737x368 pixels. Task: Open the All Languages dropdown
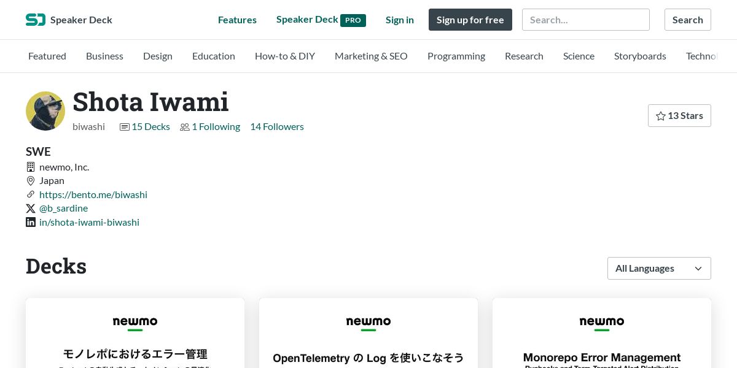pyautogui.click(x=659, y=268)
